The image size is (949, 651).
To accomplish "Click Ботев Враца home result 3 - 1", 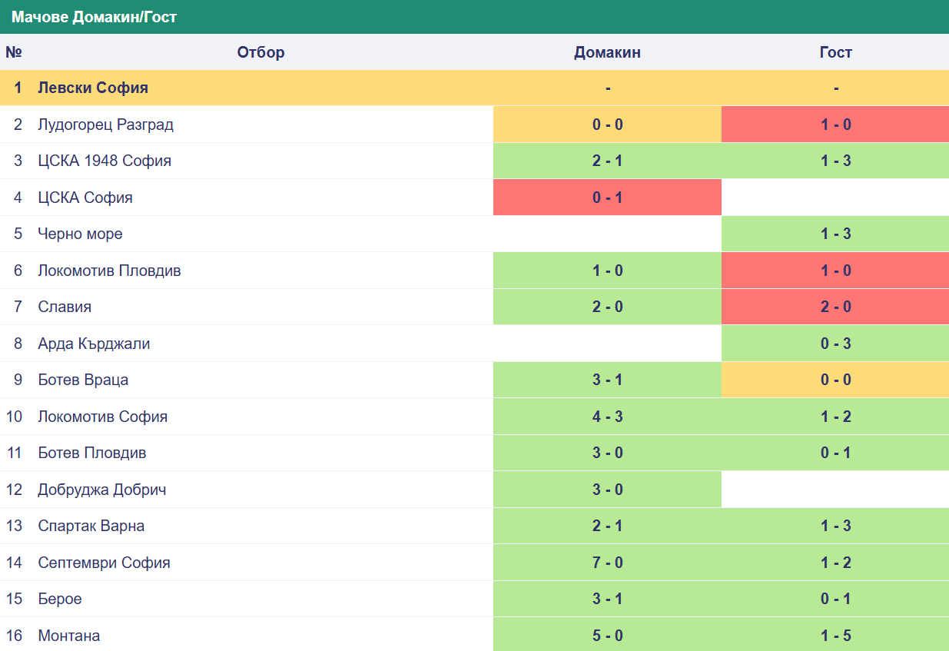I will [607, 380].
